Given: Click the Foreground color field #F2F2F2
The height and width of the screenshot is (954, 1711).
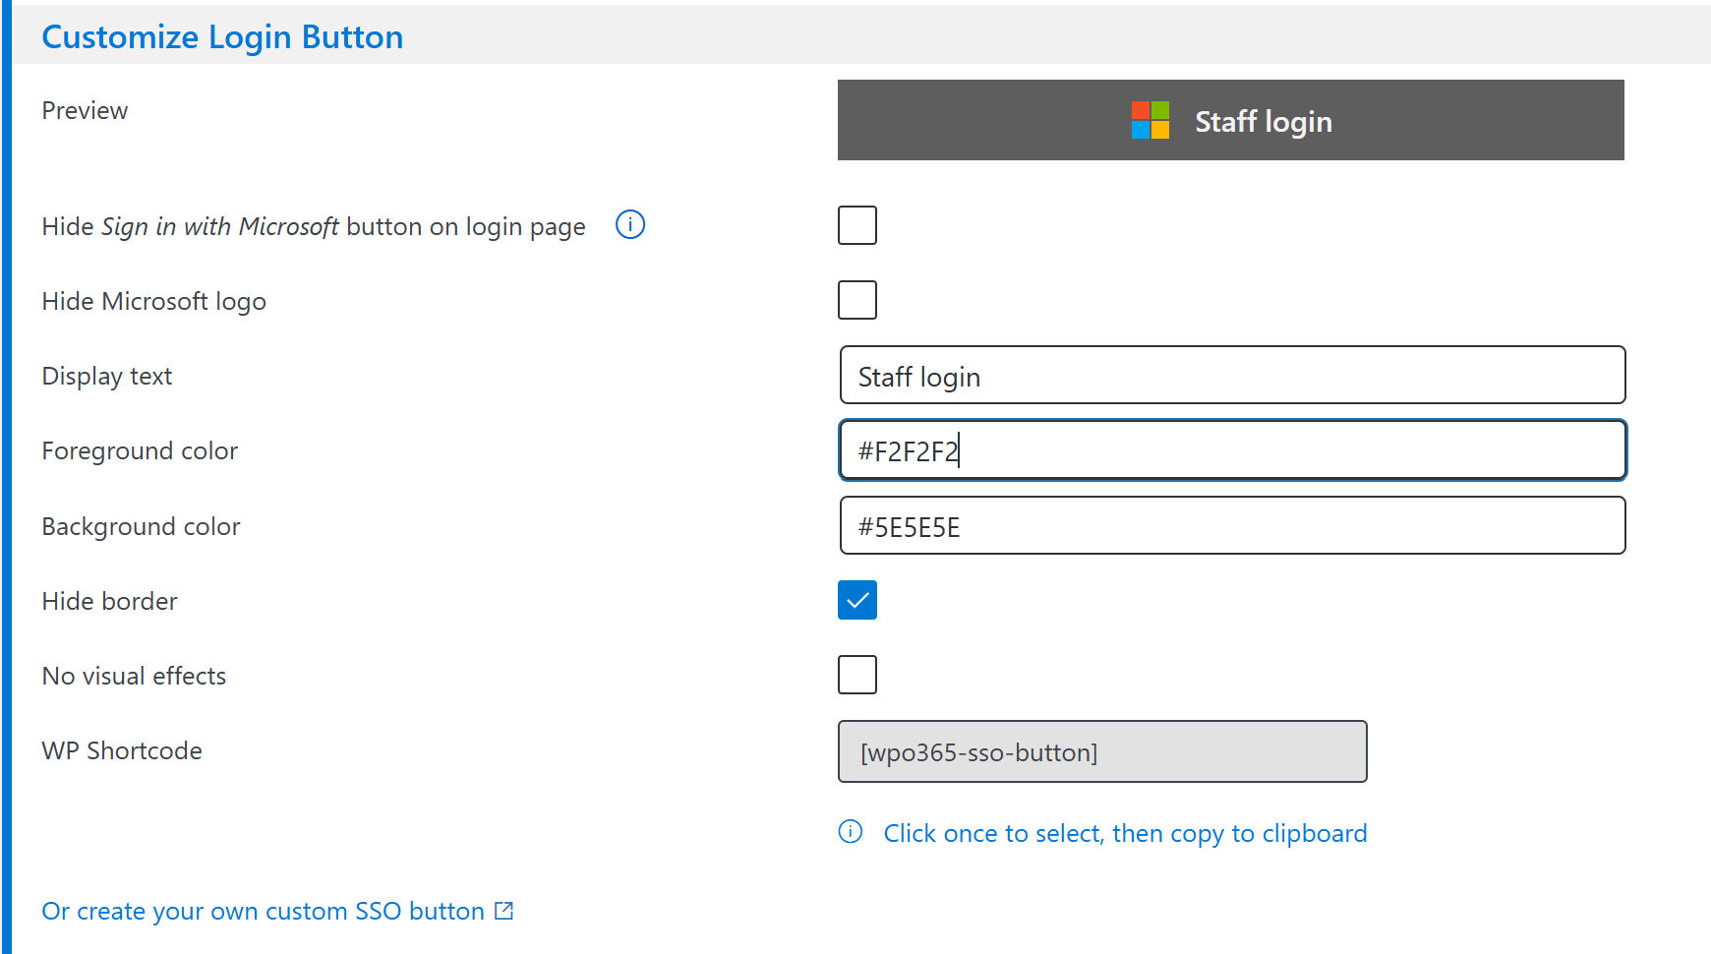Looking at the screenshot, I should [x=1233, y=450].
